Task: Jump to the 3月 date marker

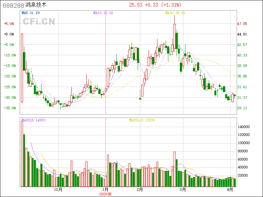Action: tap(182, 189)
